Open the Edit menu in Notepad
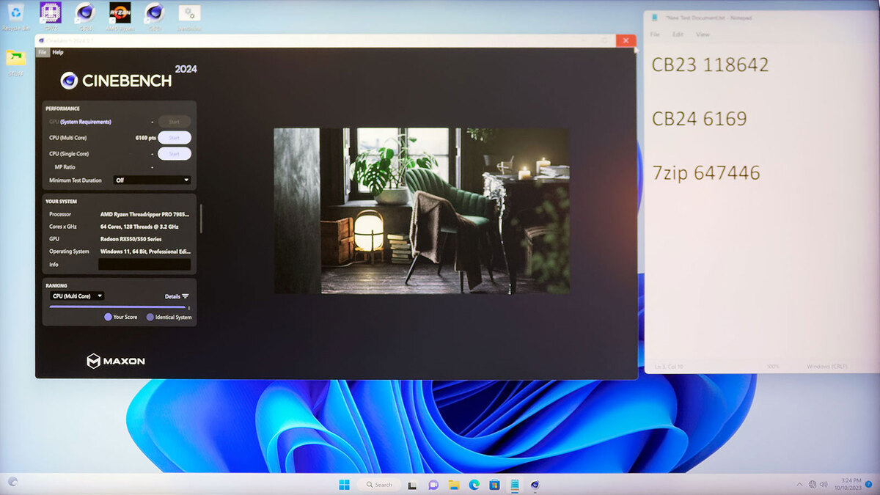This screenshot has width=880, height=495. pos(678,34)
